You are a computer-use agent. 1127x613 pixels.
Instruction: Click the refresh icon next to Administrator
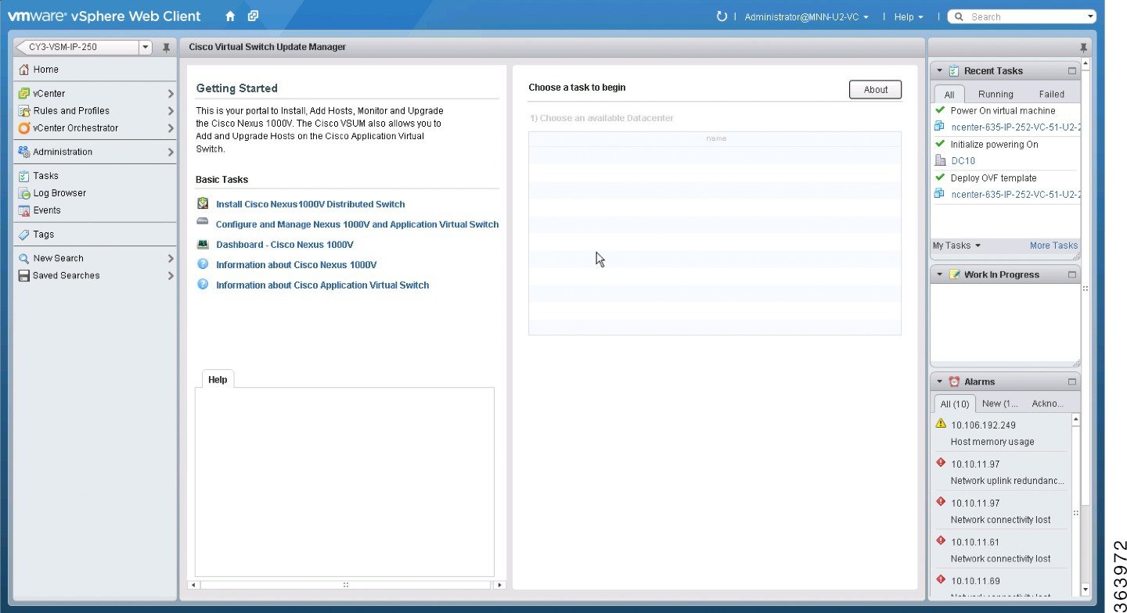(x=722, y=16)
